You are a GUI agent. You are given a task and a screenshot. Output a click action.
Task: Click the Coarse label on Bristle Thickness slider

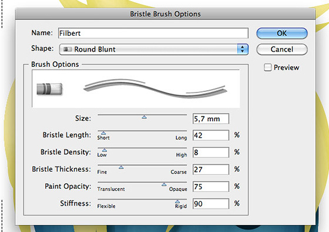coord(179,172)
